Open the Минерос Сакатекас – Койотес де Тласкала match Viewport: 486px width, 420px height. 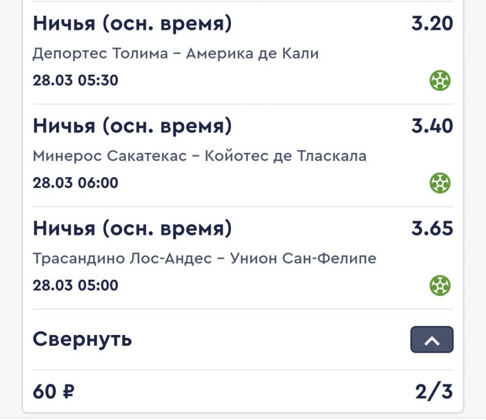pos(199,156)
